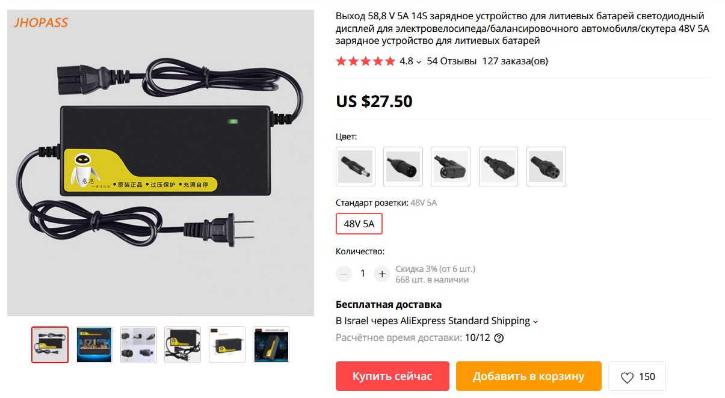This screenshot has width=725, height=398.
Task: View the second blue factory gallery thumbnail
Action: coord(94,344)
